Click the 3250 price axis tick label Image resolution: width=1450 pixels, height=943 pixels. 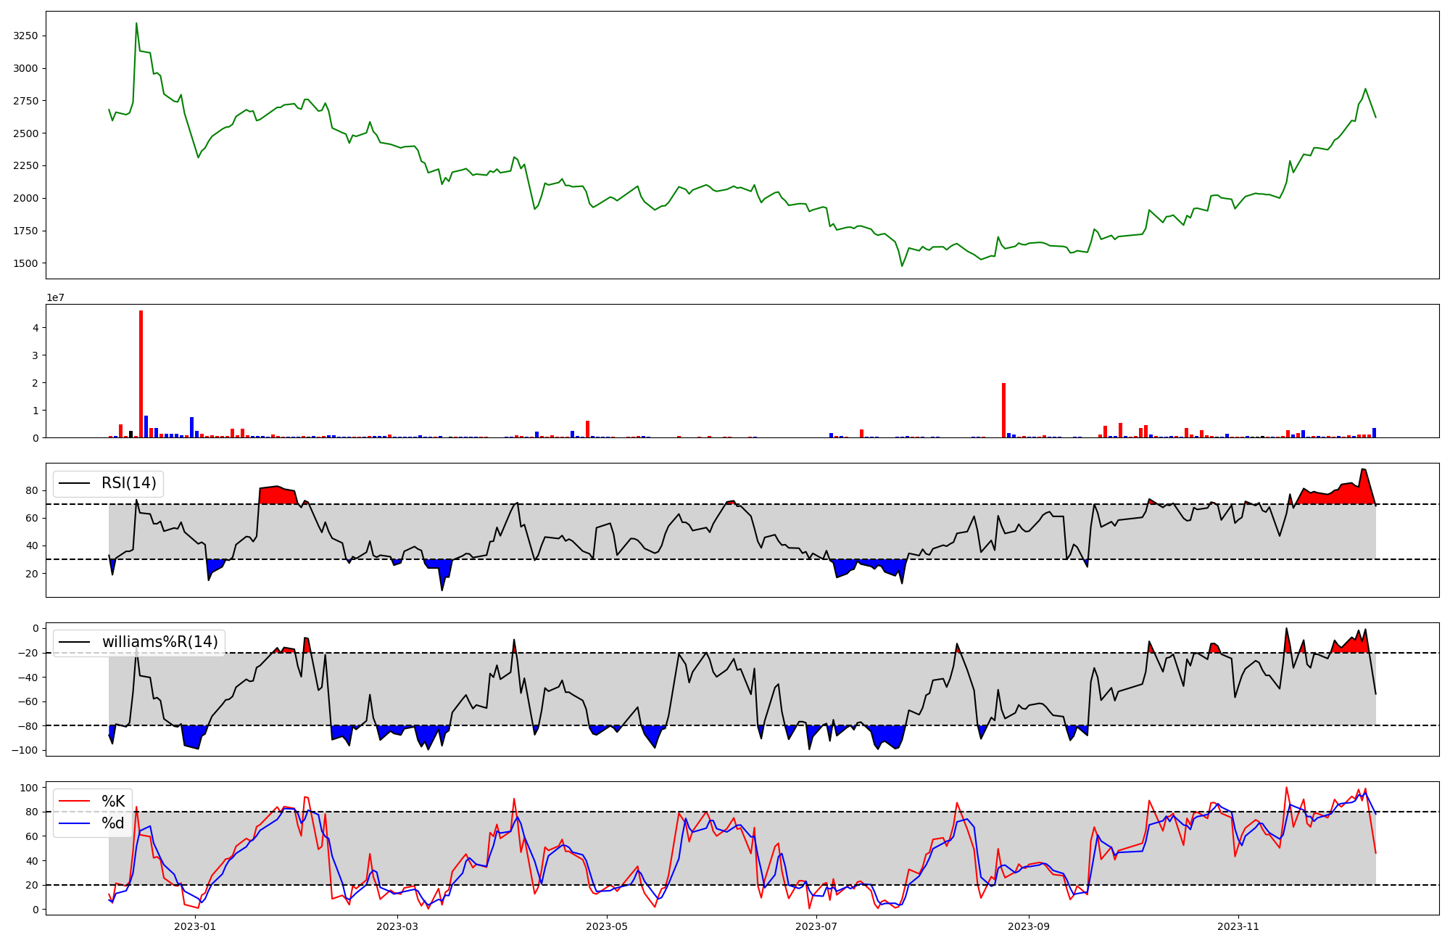tap(27, 36)
